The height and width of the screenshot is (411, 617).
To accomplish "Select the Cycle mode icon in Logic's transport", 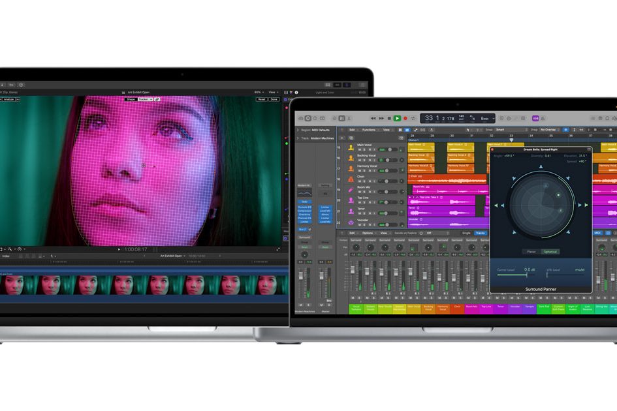I will click(414, 118).
